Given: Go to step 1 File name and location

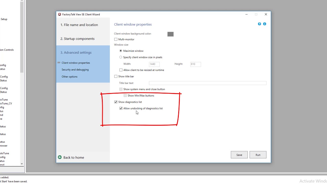Looking at the screenshot, I should pyautogui.click(x=79, y=25).
